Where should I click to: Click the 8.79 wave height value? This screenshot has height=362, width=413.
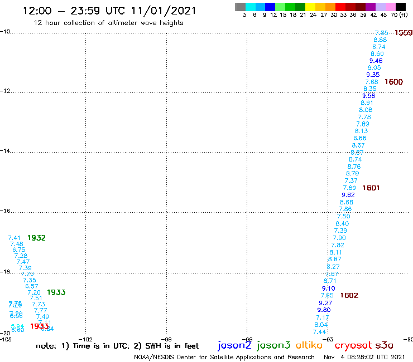(x=352, y=174)
